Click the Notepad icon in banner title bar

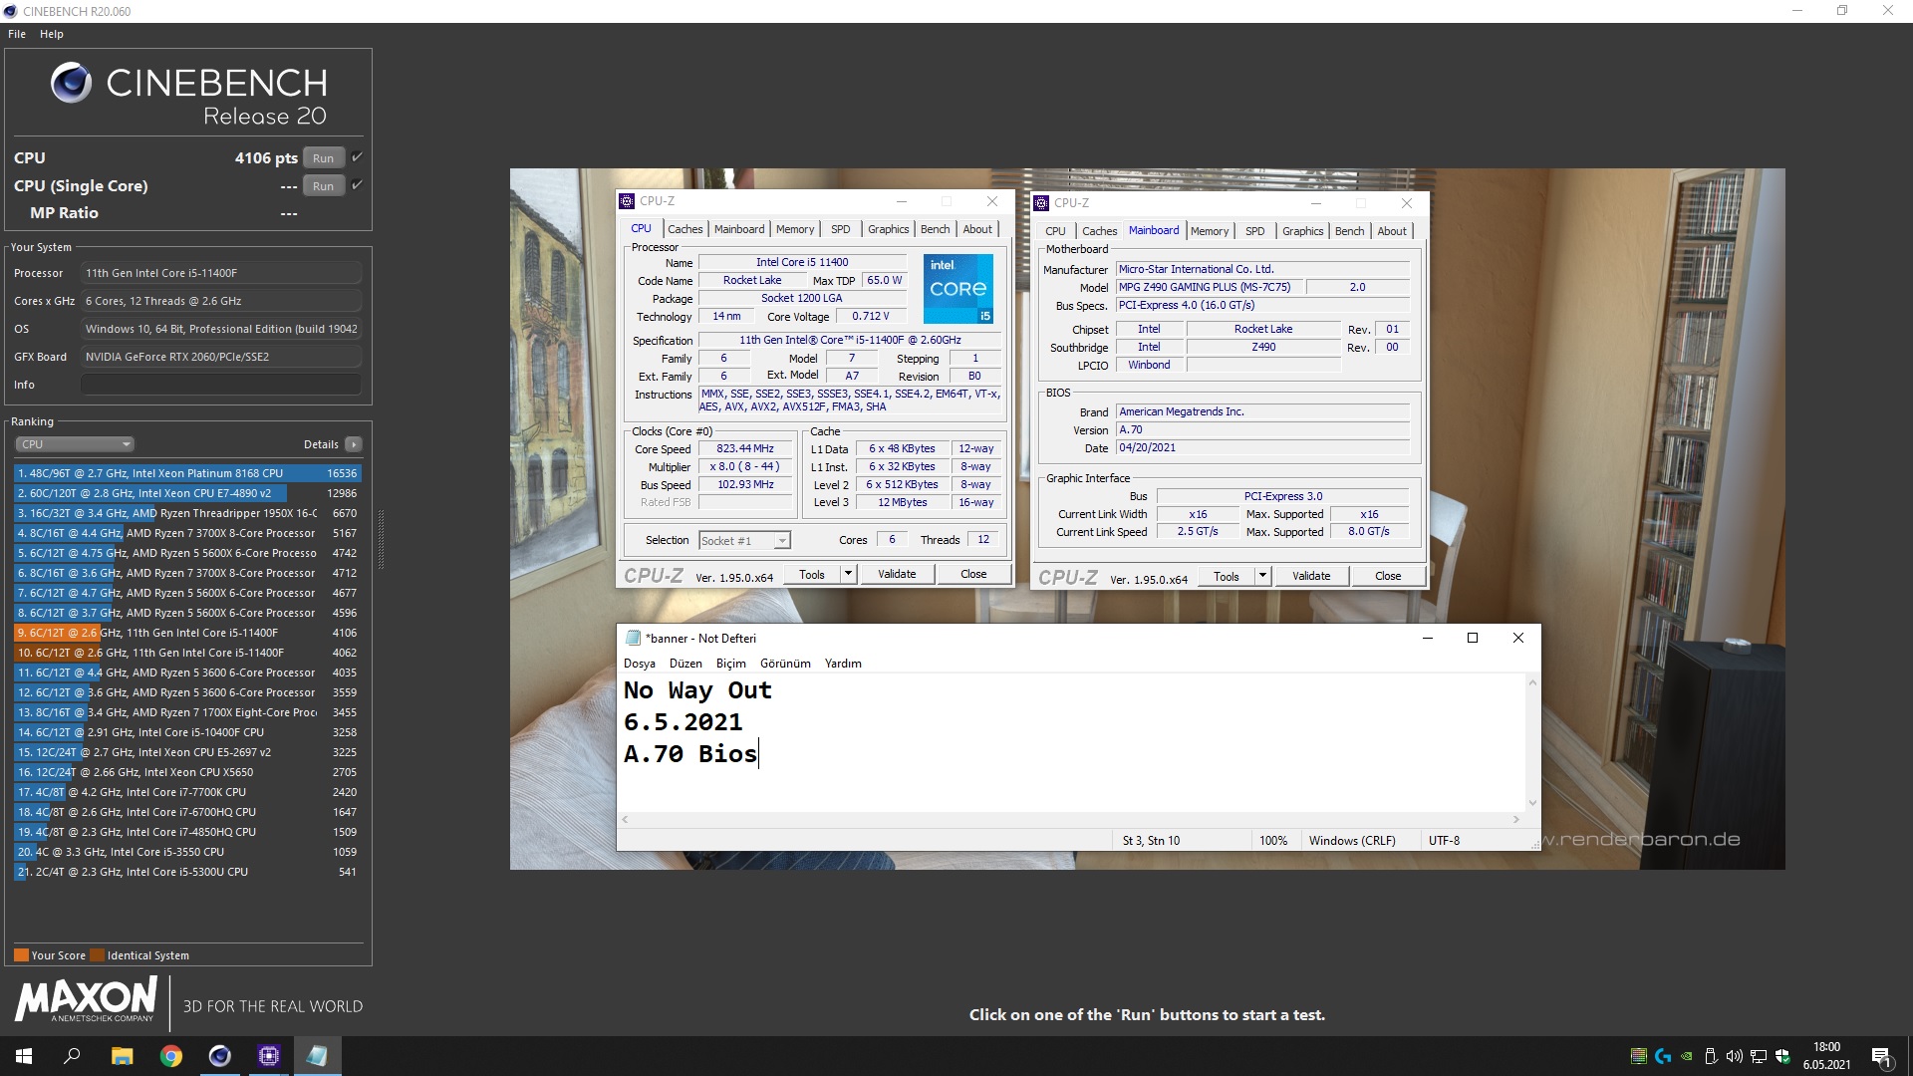click(x=633, y=638)
